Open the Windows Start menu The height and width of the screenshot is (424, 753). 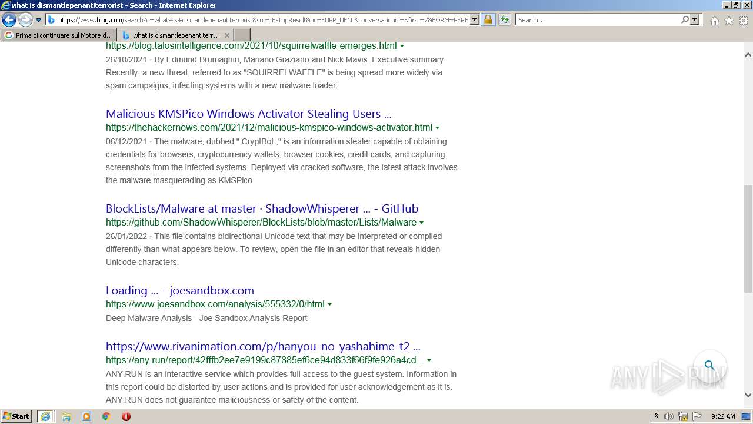pos(16,416)
